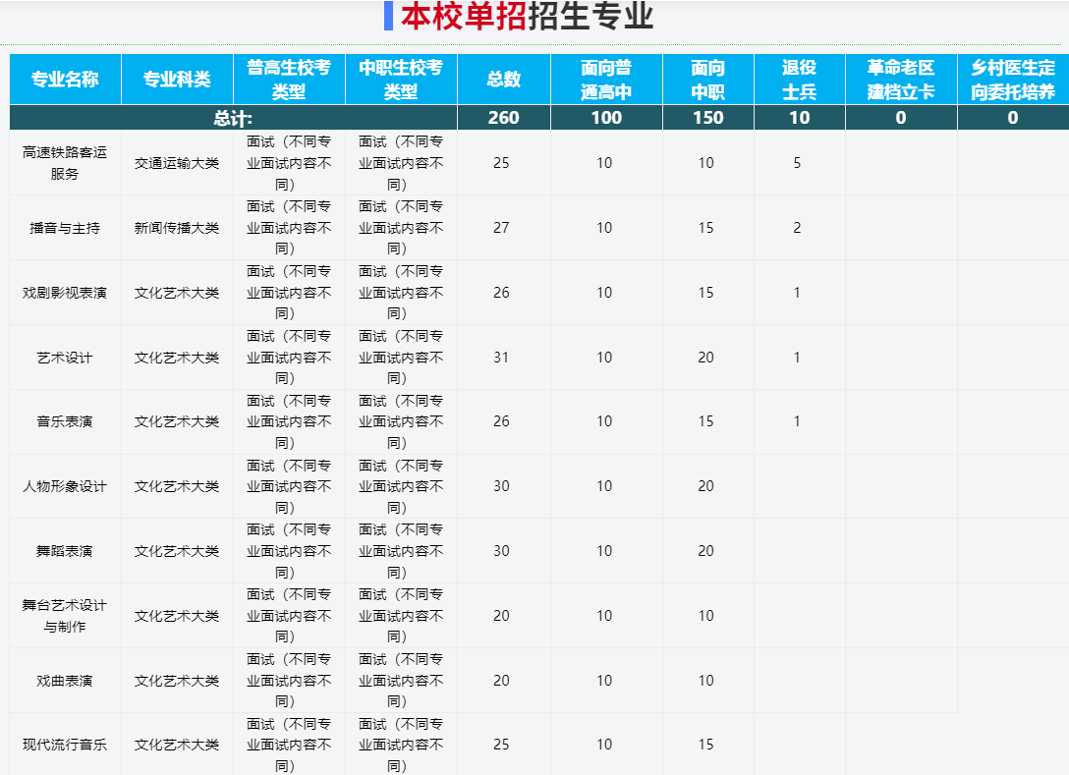Click the 本校单招招生专业 page heading
Viewport: 1069px width, 775px height.
(x=527, y=16)
